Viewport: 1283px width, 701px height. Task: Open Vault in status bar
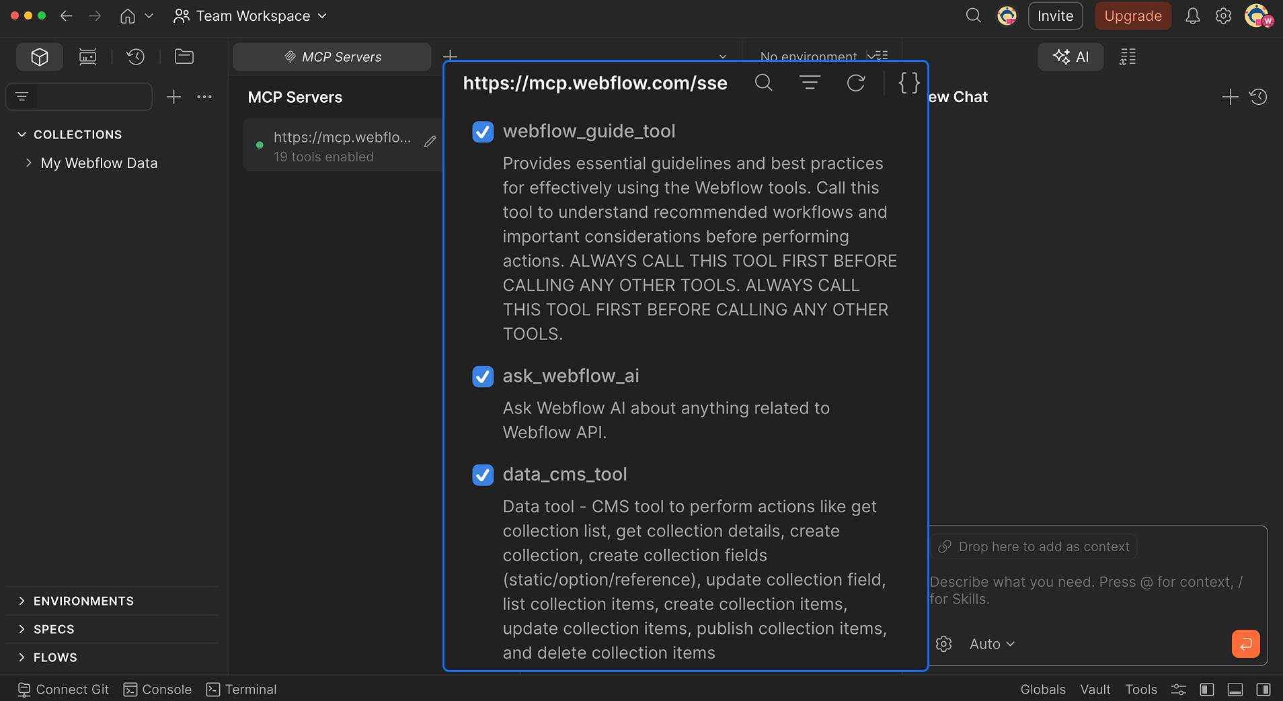click(1095, 690)
